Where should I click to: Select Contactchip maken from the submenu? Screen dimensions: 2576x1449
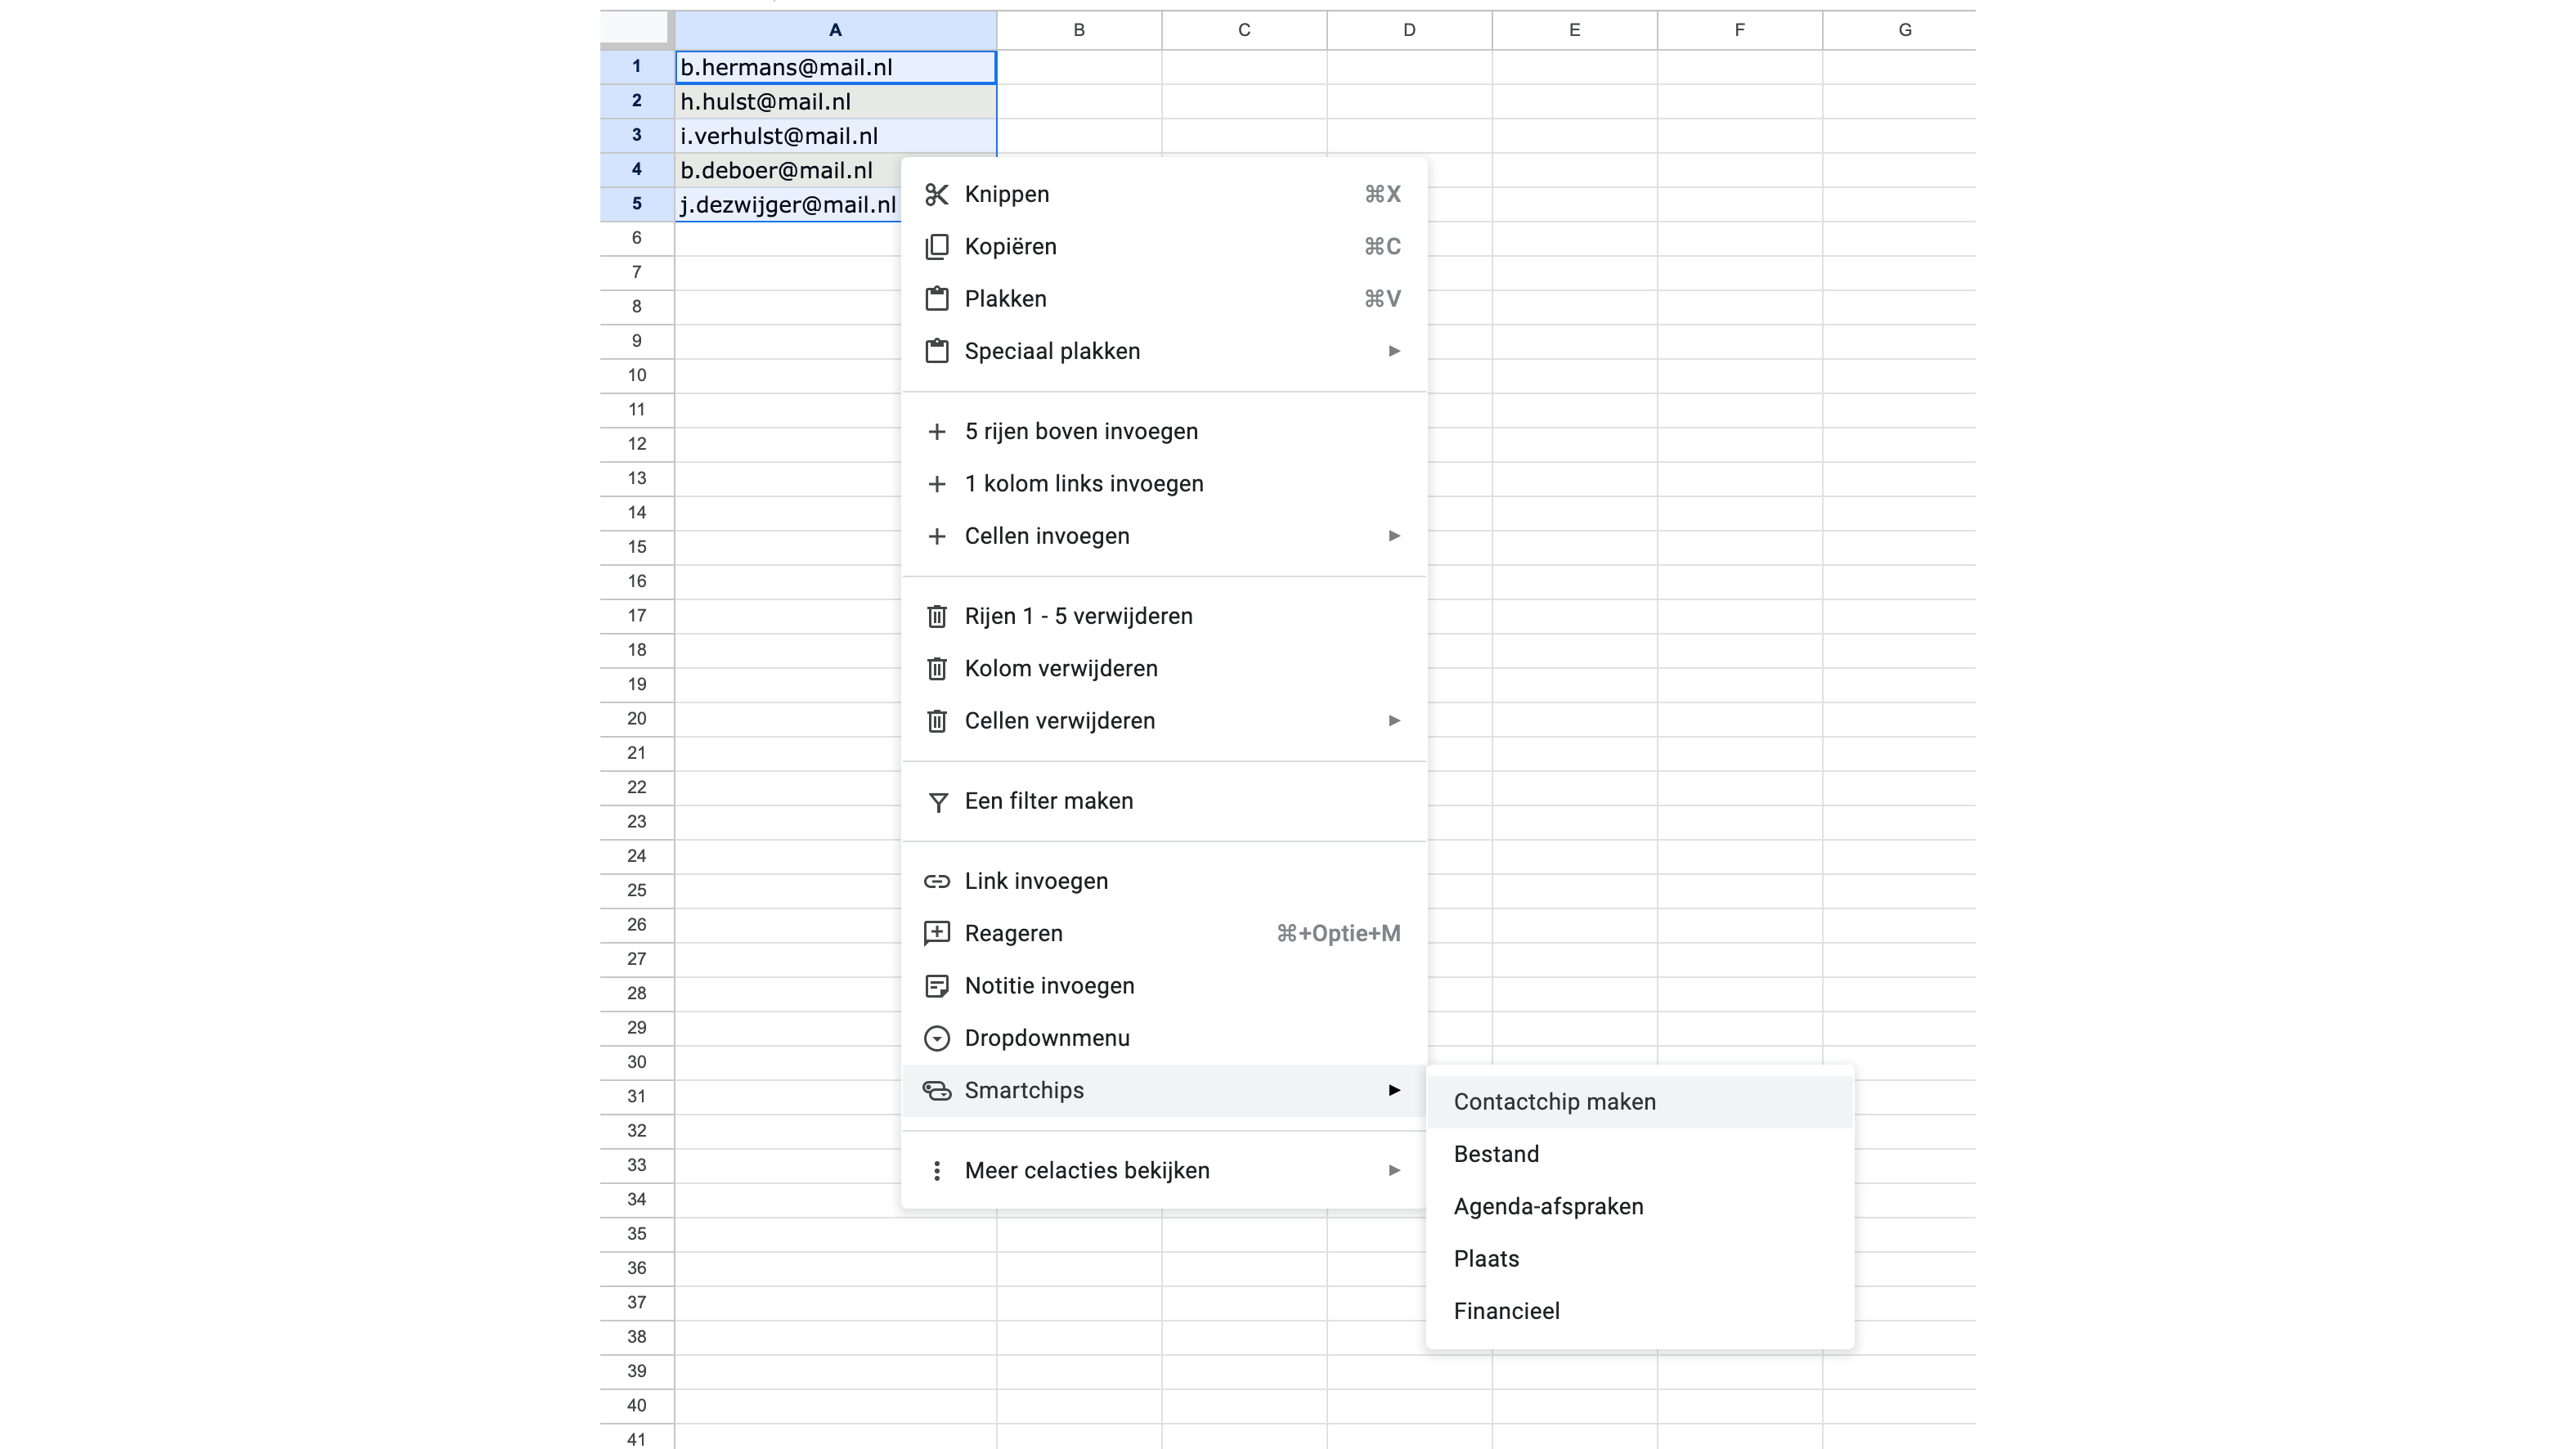(x=1554, y=1102)
